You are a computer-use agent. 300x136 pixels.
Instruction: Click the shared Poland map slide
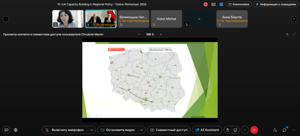150,80
